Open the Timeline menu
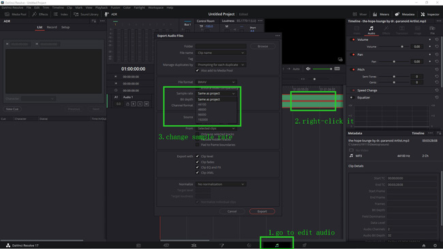 point(58,7)
